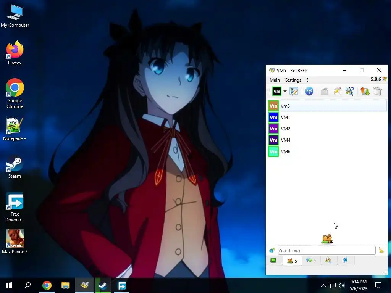Image resolution: width=391 pixels, height=293 pixels.
Task: Select the Firefox desktop shortcut
Action: (x=15, y=53)
